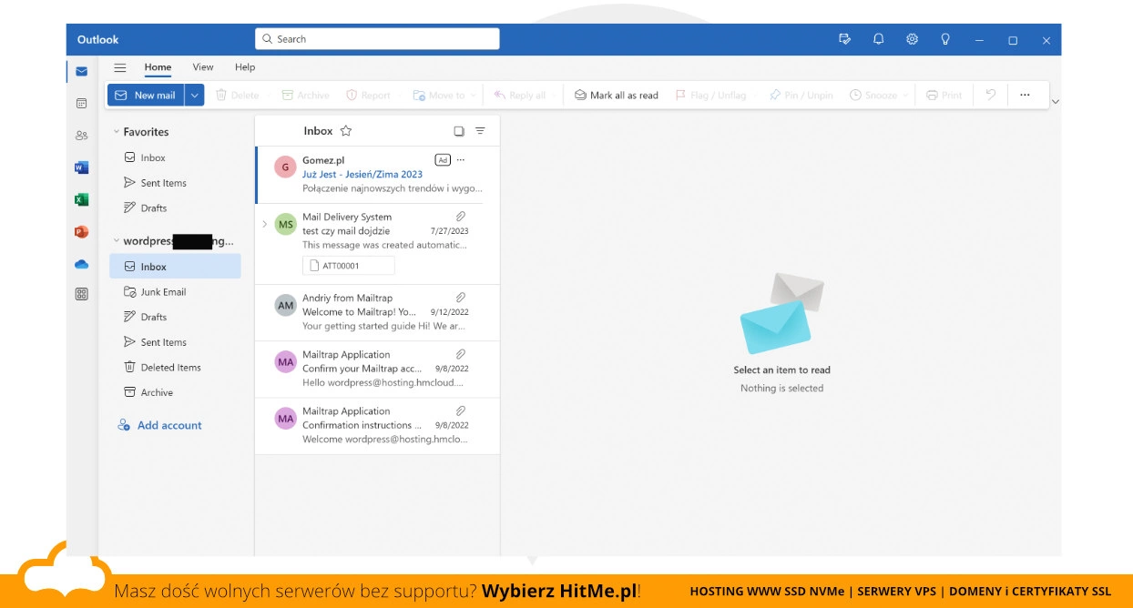The height and width of the screenshot is (608, 1133).
Task: Open Settings gear in title bar
Action: click(912, 39)
